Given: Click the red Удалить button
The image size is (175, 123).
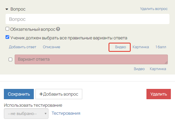Looking at the screenshot, I should click(159, 94).
